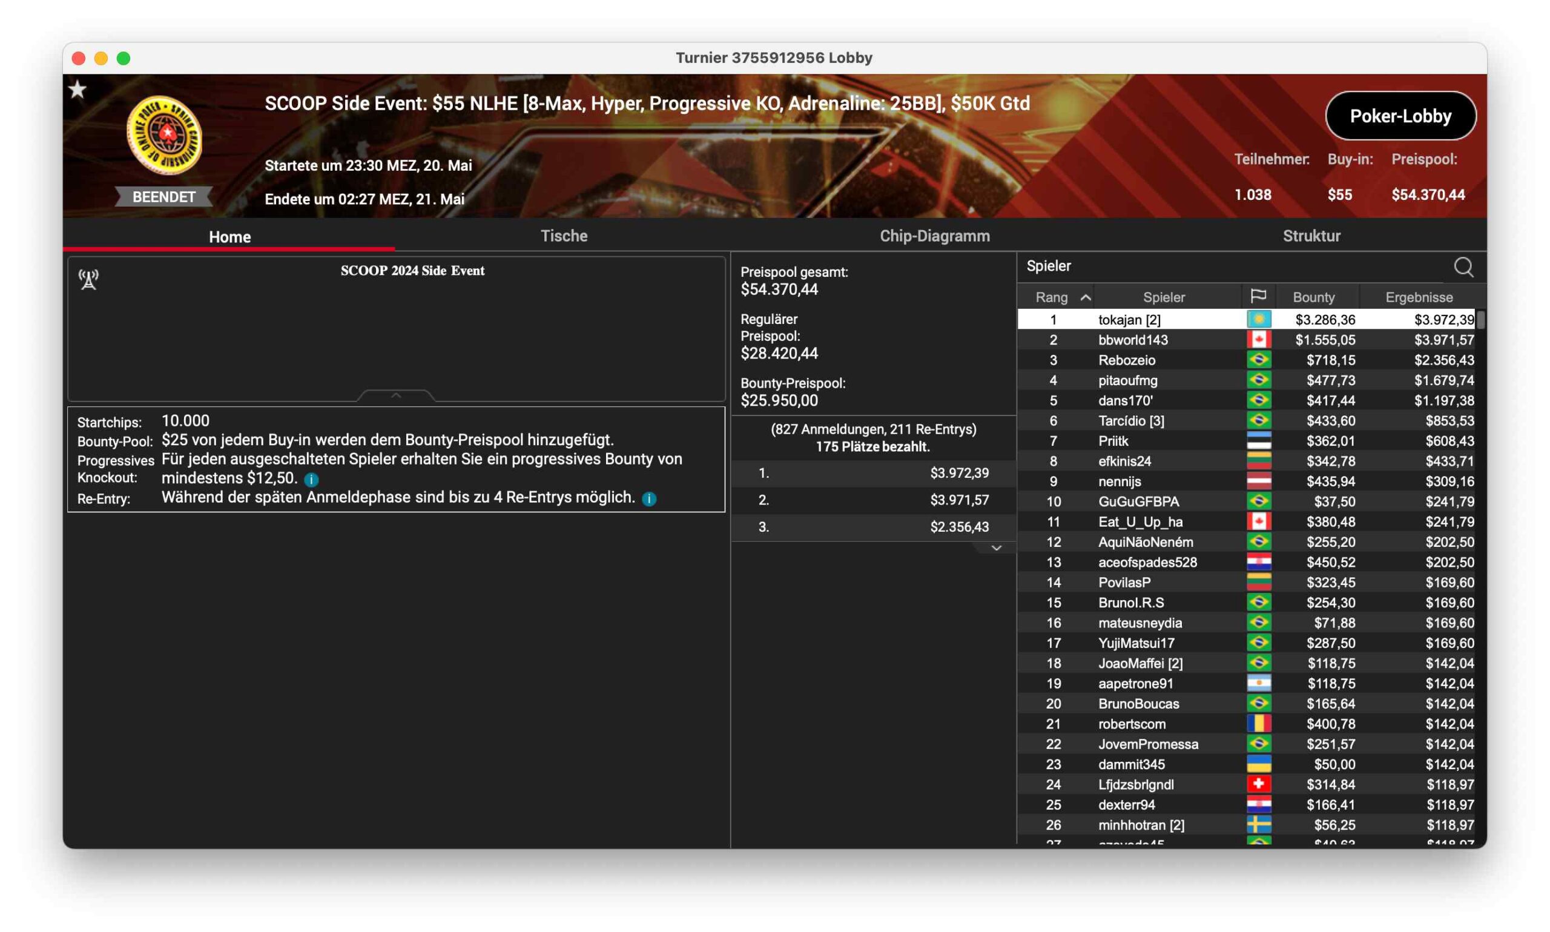Sort by the Bounty column header
1550x932 pixels.
click(1313, 297)
